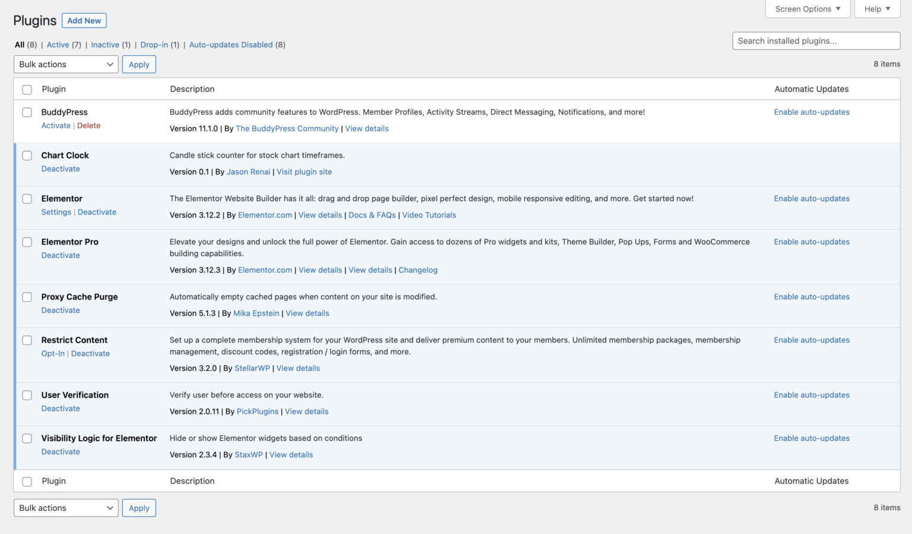Enable auto-updates for Elementor
Image resolution: width=912 pixels, height=534 pixels.
pos(812,199)
